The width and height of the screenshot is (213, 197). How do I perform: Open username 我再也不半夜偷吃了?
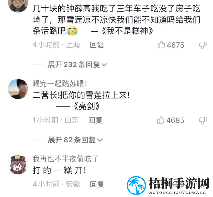click(65, 159)
